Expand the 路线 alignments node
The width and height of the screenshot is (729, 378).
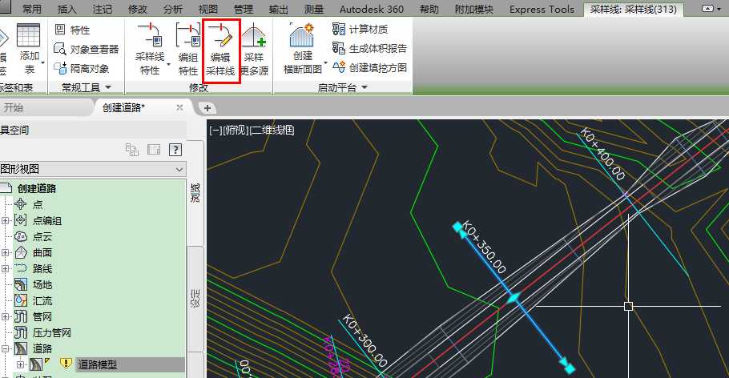click(x=5, y=269)
